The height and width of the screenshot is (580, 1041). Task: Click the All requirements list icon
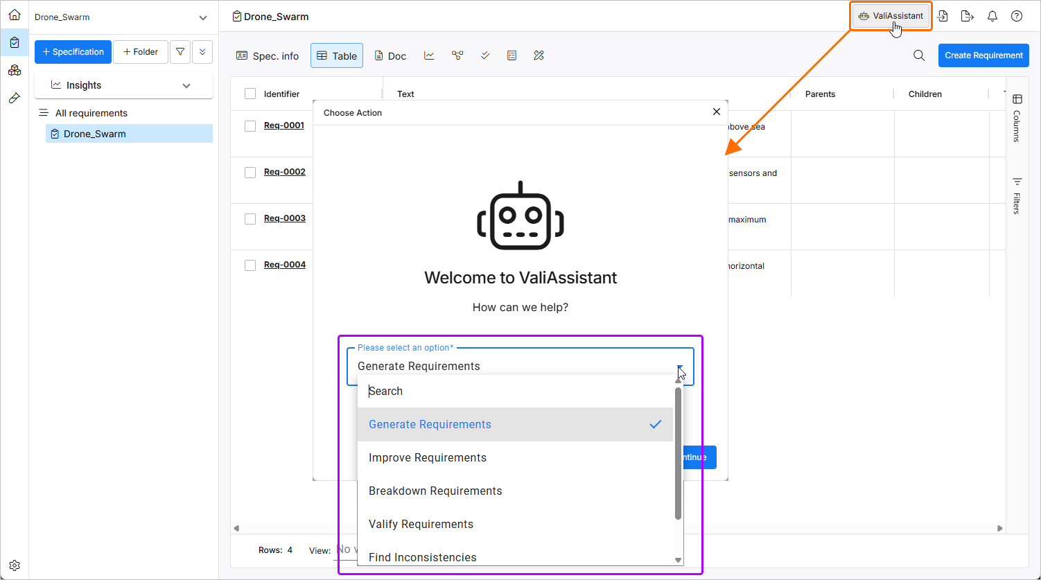tap(44, 113)
